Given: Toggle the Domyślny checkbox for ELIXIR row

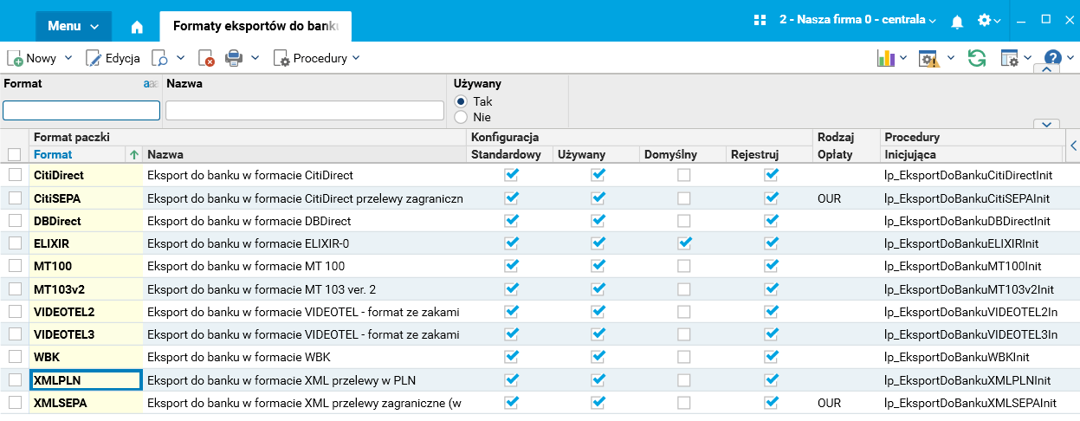Looking at the screenshot, I should tap(684, 243).
